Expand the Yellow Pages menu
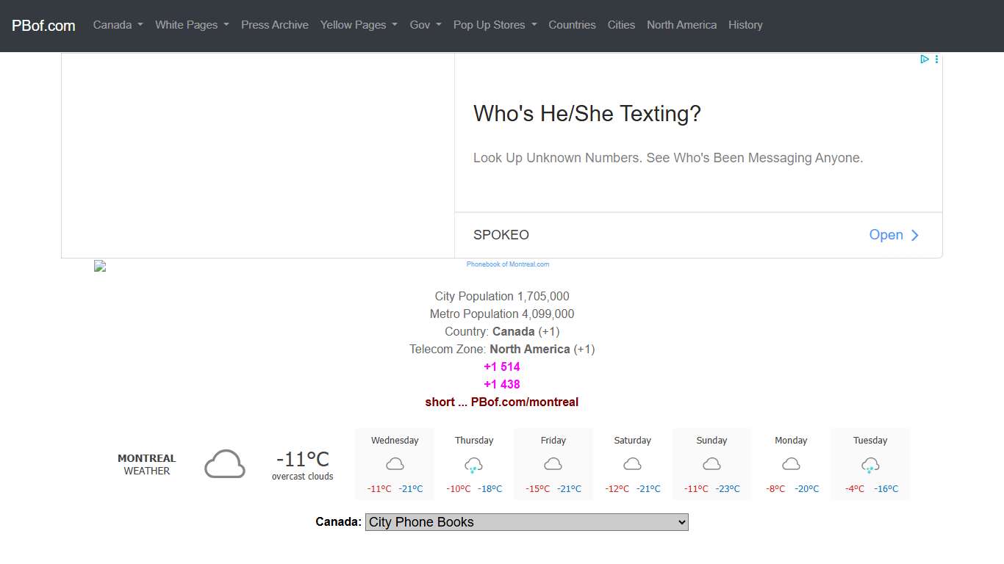Image resolution: width=1004 pixels, height=564 pixels. 359,25
